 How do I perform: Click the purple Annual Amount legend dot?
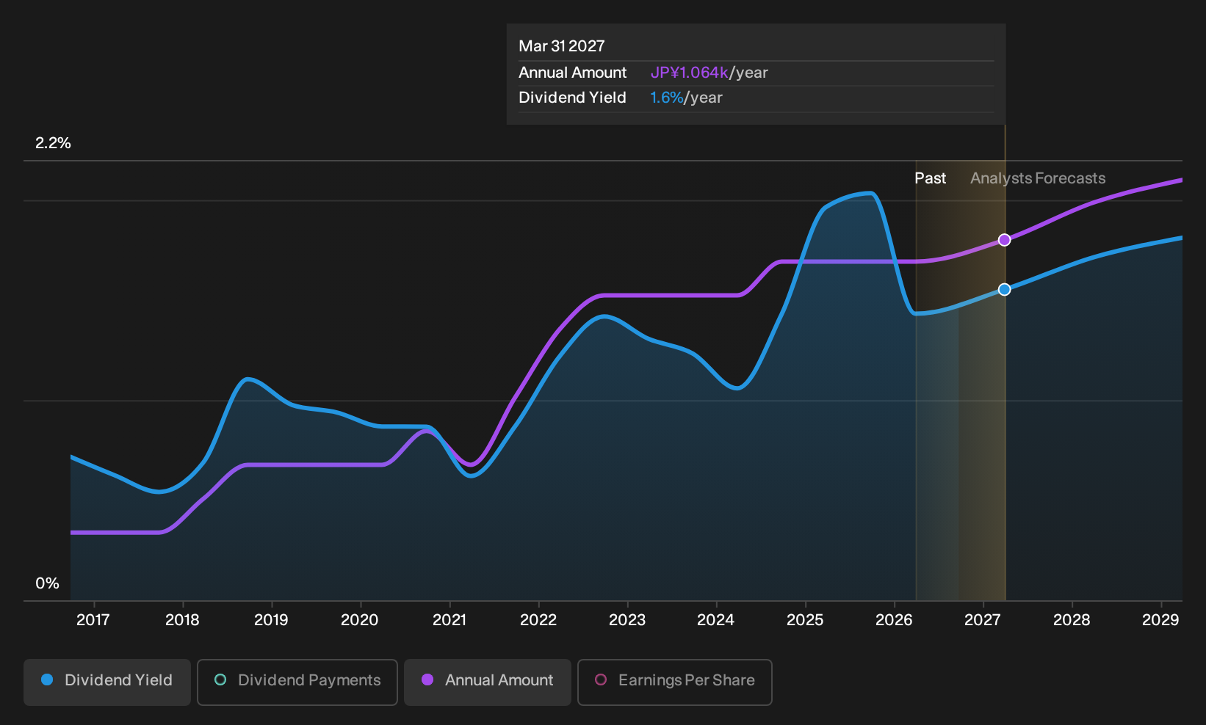(427, 680)
